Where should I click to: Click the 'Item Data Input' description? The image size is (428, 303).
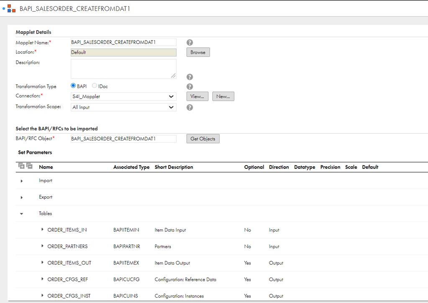coord(170,230)
